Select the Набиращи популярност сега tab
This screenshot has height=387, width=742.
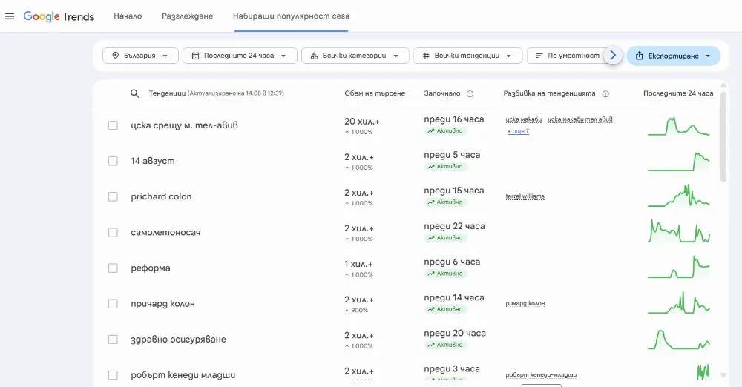291,16
